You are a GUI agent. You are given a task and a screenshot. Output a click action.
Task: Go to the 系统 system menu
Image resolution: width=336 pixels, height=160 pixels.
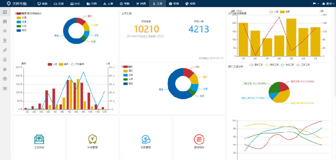[x=190, y=3]
